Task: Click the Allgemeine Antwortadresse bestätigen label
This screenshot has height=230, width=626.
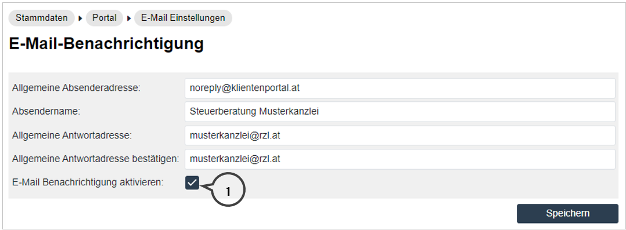Action: (x=96, y=159)
